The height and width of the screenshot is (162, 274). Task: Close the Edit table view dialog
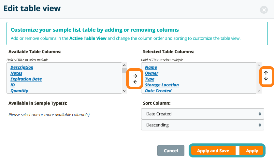coord(264,10)
